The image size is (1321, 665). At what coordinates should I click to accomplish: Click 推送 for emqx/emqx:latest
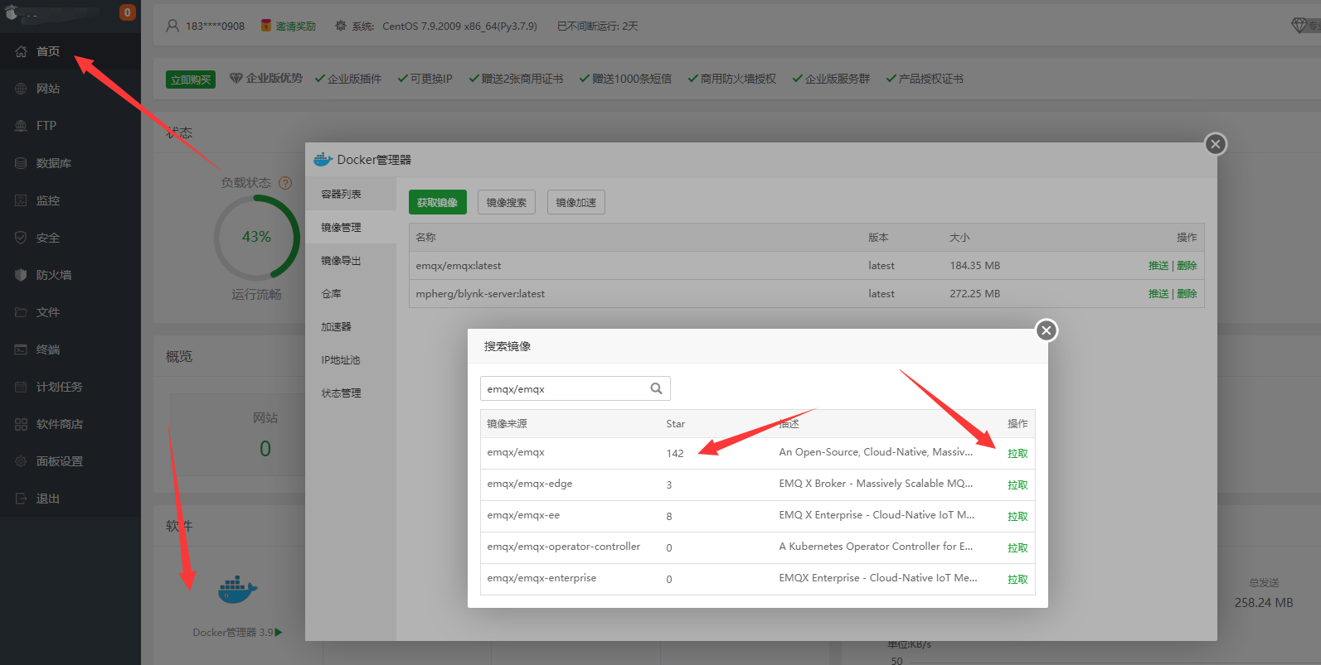click(1158, 266)
